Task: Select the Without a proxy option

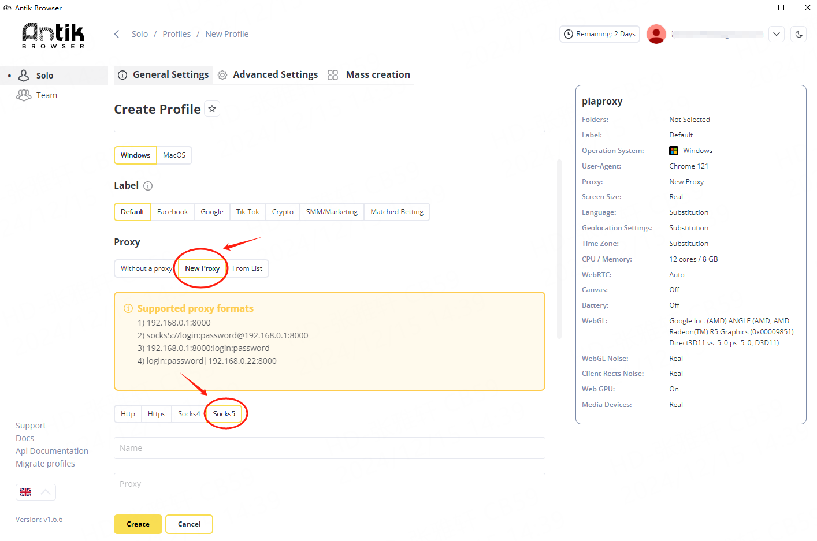Action: point(146,268)
